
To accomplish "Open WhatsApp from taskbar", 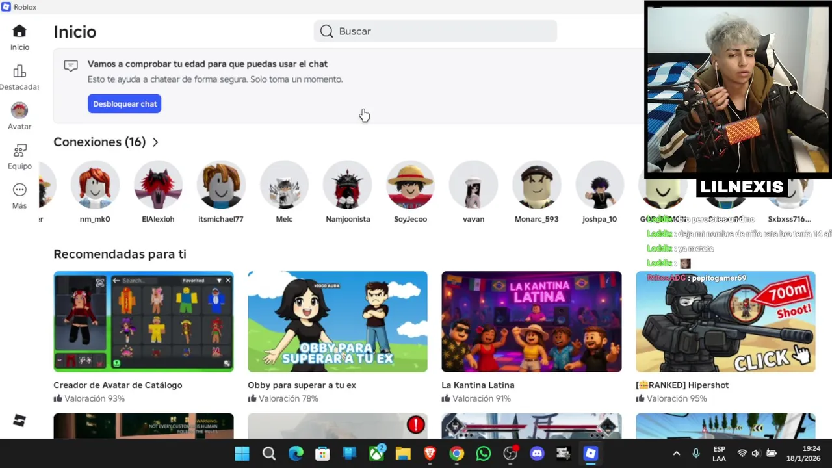I will [x=484, y=454].
